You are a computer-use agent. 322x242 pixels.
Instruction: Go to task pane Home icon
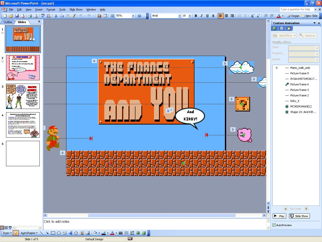(289, 29)
